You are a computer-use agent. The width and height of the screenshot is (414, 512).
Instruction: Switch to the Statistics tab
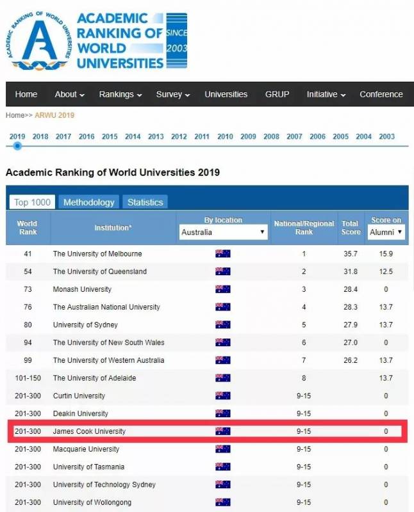click(145, 202)
